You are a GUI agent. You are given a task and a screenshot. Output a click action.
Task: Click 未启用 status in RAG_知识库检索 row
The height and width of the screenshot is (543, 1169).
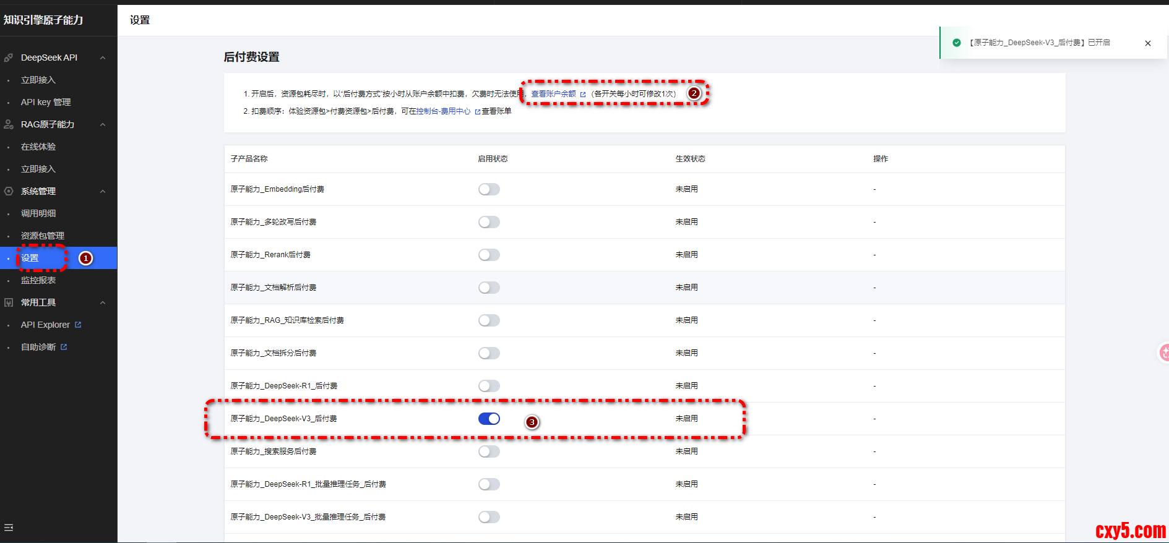pos(686,320)
